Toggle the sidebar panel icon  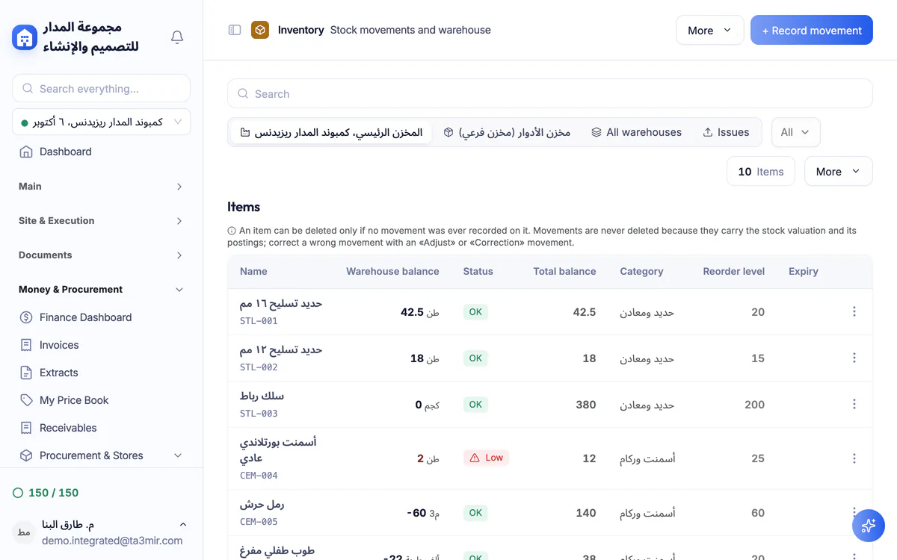pyautogui.click(x=235, y=30)
